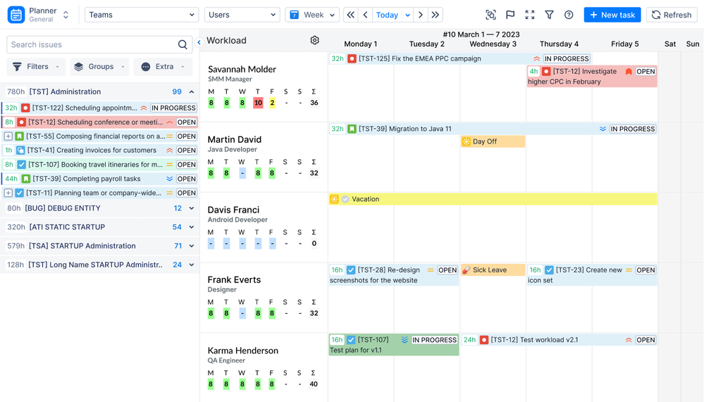Screen dimensions: 704x402
Task: Click Martin David's Day Off block
Action: coord(493,142)
